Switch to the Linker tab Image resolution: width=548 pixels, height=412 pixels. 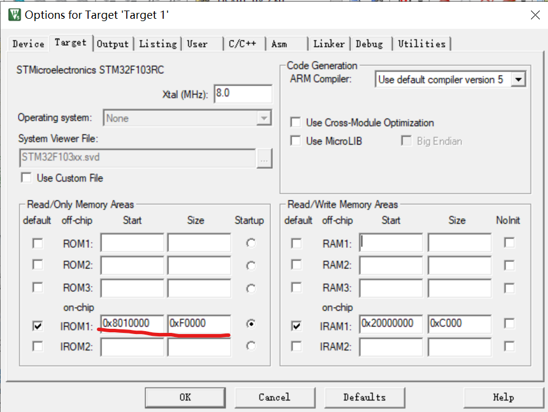pos(329,44)
